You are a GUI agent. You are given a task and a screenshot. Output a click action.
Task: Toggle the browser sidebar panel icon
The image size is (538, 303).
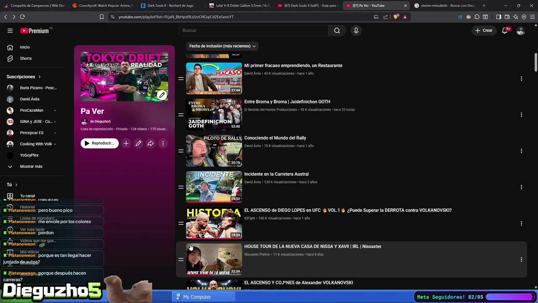[x=498, y=17]
